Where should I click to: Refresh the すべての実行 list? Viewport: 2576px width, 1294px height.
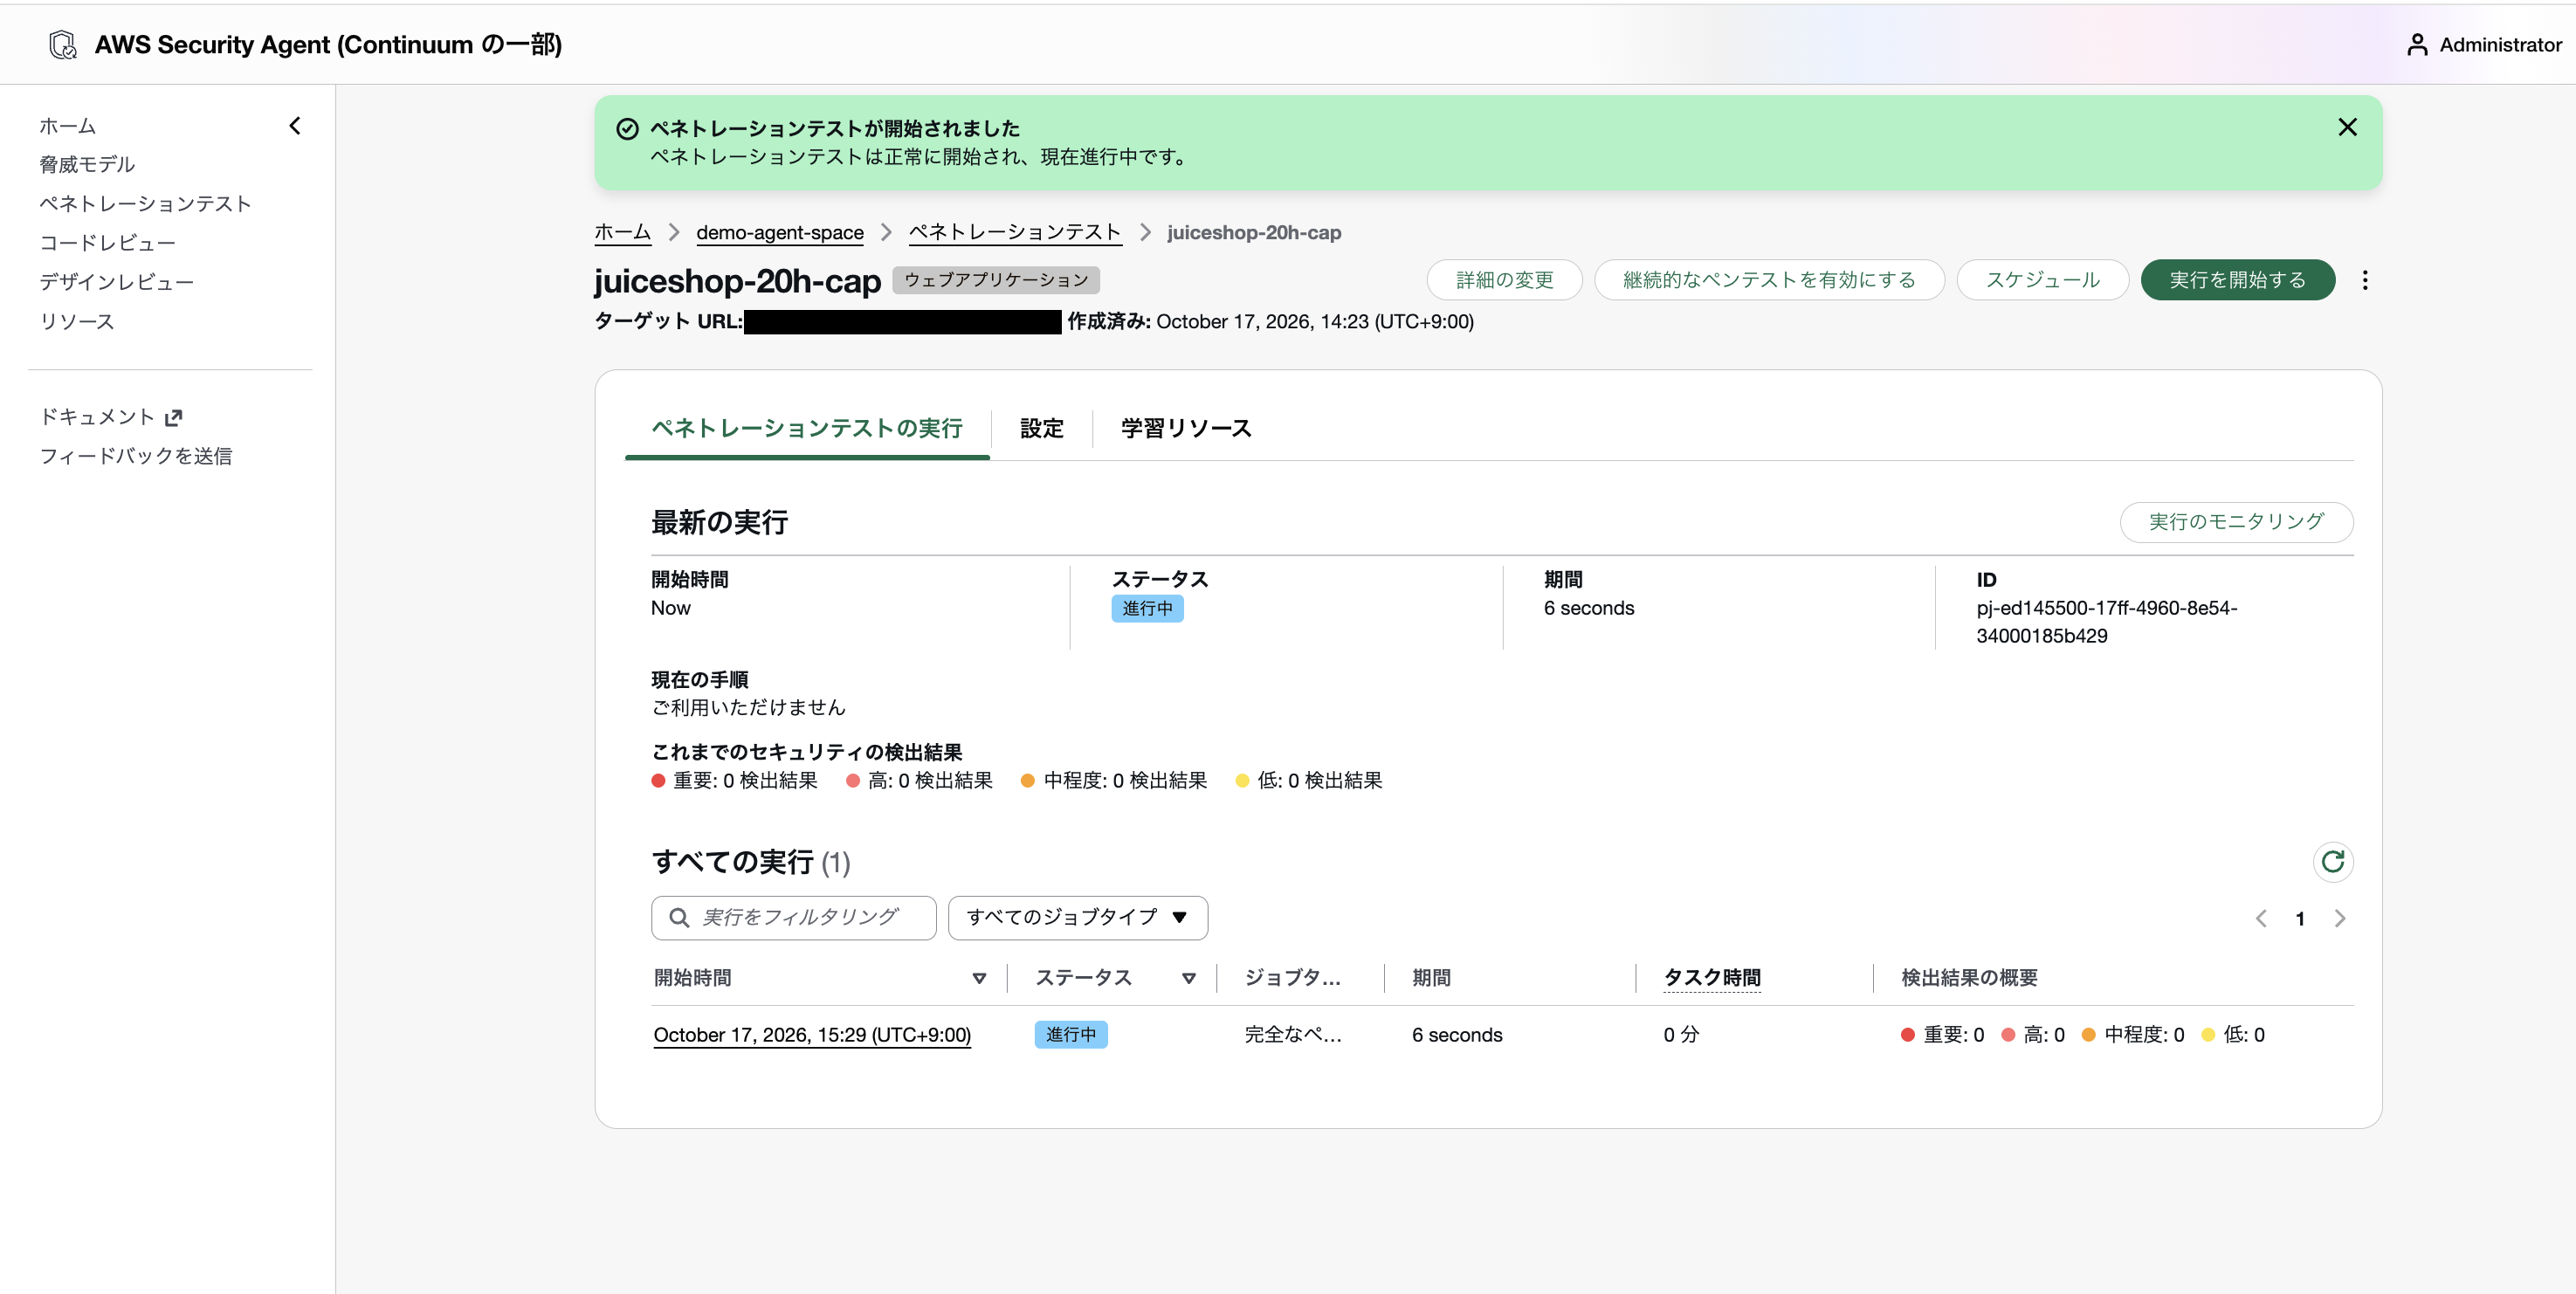tap(2332, 862)
